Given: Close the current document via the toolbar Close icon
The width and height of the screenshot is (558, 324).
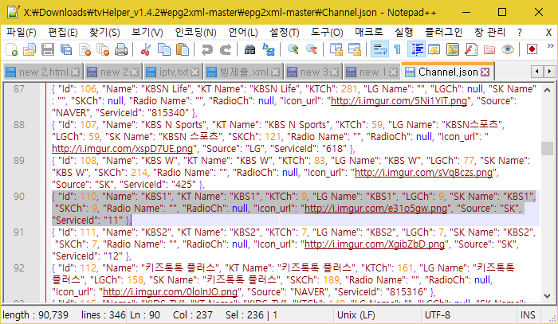Looking at the screenshot, I should (84, 49).
